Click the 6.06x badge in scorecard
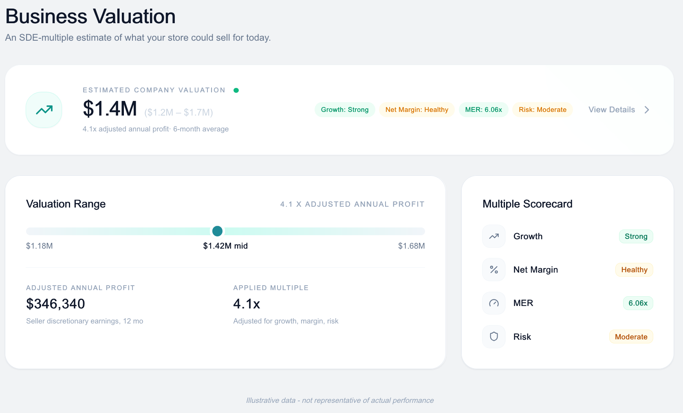Screen dimensions: 683x413 pos(638,303)
